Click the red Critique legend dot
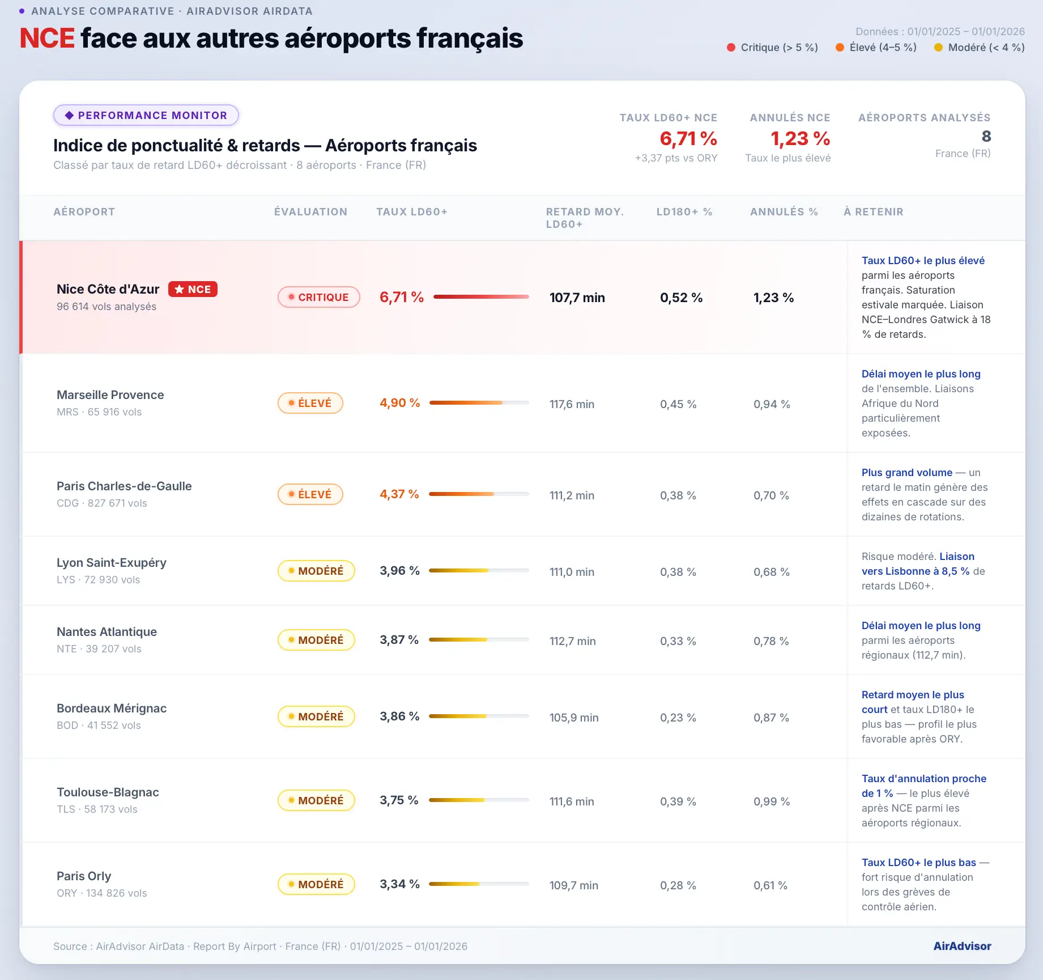Viewport: 1043px width, 980px height. [x=731, y=48]
